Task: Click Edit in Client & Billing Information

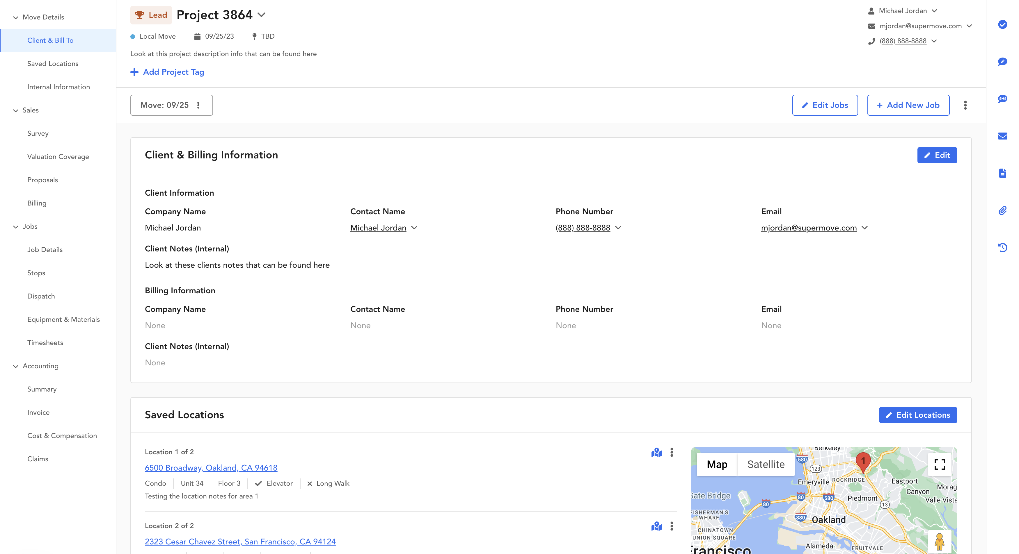Action: coord(937,155)
